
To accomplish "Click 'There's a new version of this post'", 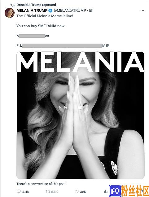I will pos(41,184).
